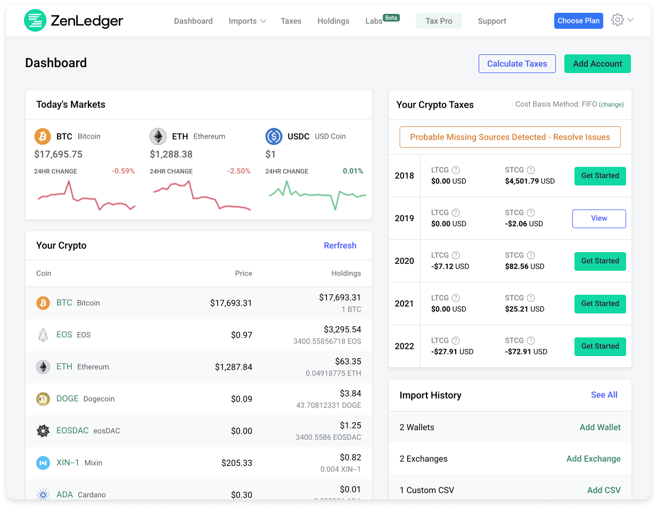
Task: Click Get Started for tax year 2018
Action: (x=600, y=176)
